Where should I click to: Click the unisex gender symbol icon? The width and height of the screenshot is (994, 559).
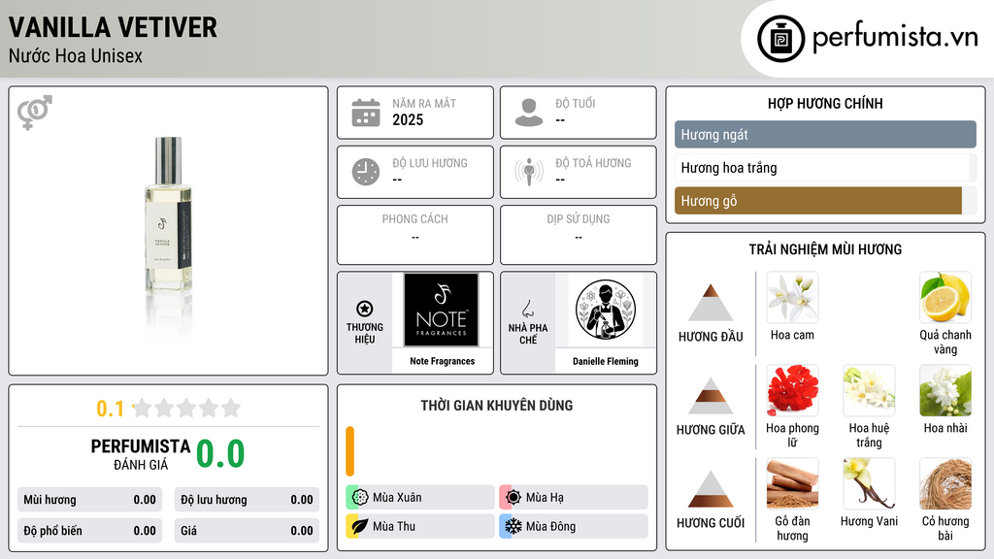click(x=35, y=113)
